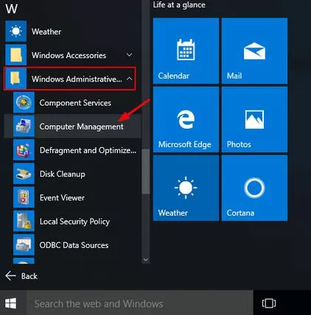Click the Windows Accessories folder icon
The width and height of the screenshot is (311, 315).
pos(16,55)
